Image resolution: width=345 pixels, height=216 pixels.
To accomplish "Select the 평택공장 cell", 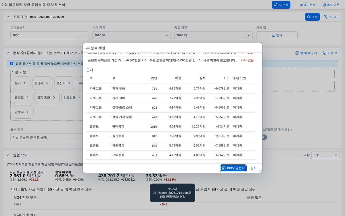I will (x=118, y=126).
